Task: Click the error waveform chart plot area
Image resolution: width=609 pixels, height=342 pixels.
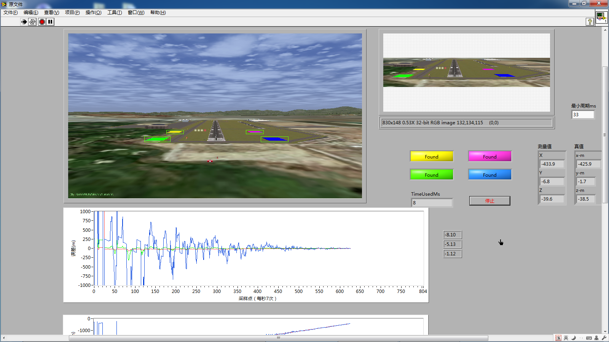Action: point(258,248)
